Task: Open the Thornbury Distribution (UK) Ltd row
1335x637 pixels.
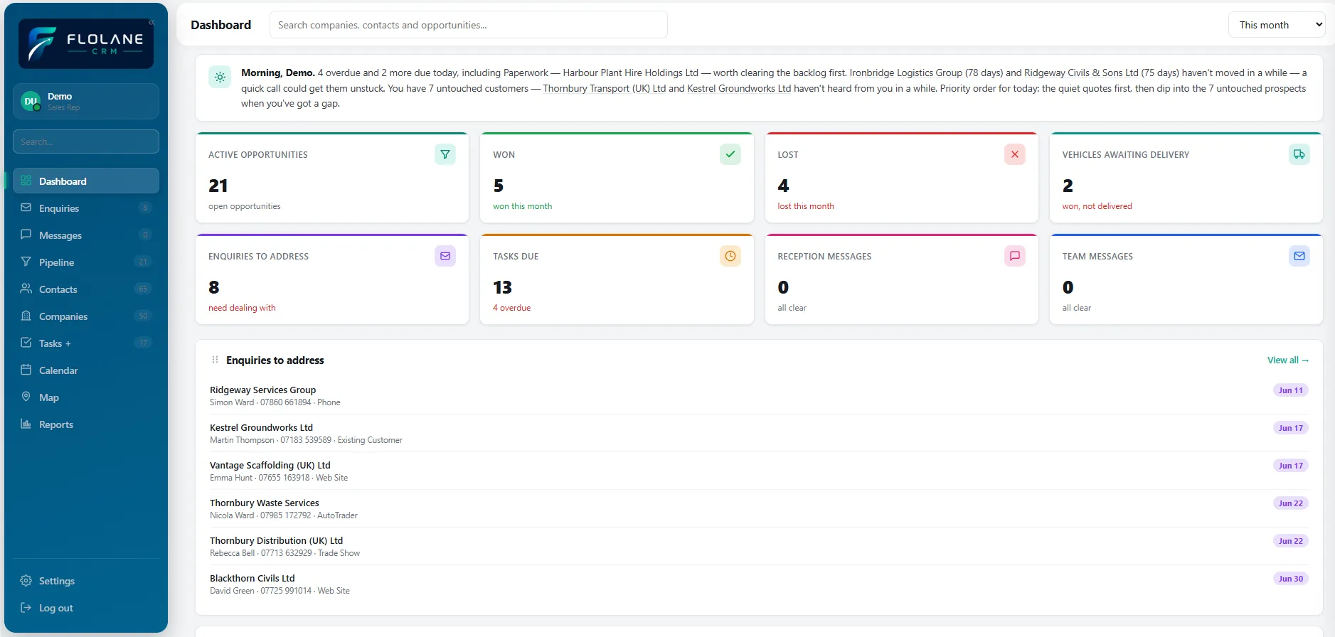Action: point(759,546)
